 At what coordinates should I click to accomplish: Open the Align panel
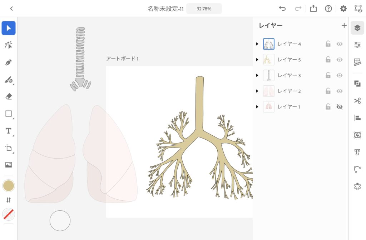[357, 118]
